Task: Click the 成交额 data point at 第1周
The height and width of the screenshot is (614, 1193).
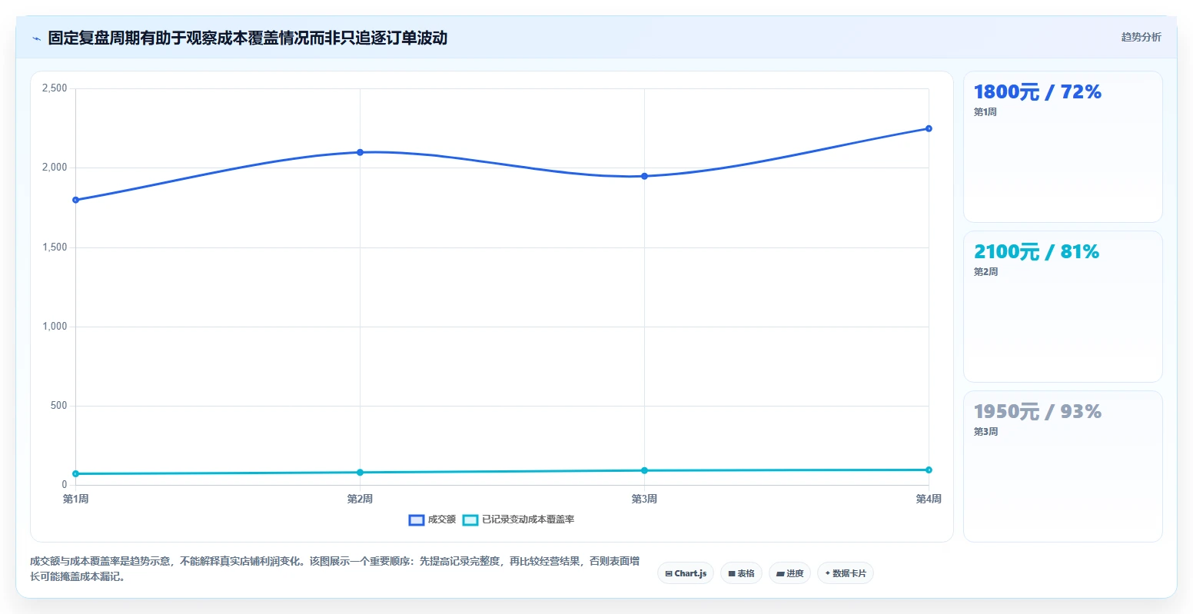Action: coord(75,200)
